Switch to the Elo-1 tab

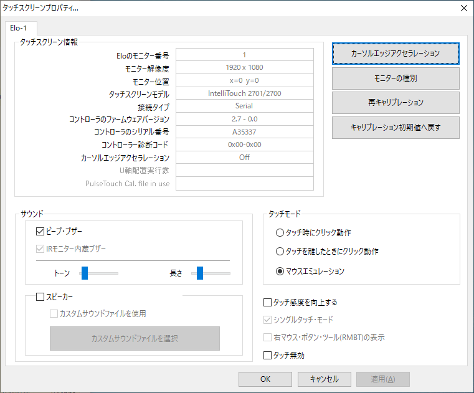tap(21, 28)
